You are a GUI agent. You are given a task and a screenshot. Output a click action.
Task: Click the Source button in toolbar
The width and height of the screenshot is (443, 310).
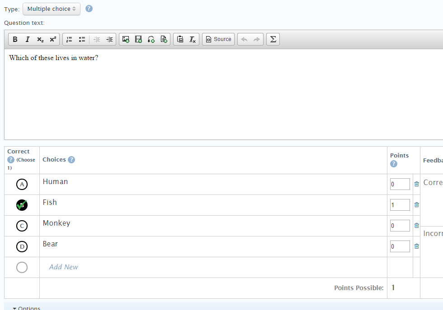pyautogui.click(x=218, y=39)
